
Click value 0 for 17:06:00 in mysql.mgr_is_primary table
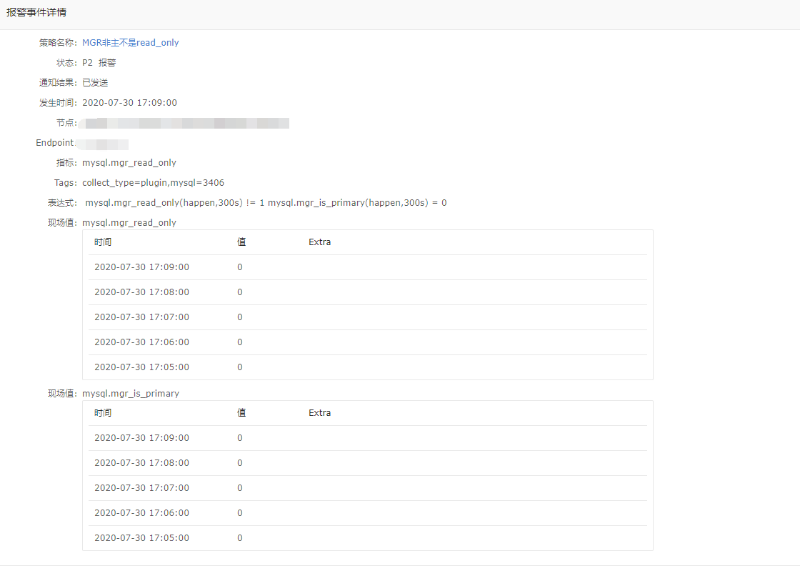pos(240,513)
